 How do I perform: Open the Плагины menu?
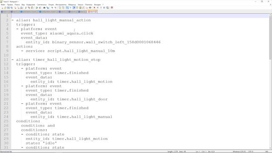[x=89, y=5]
